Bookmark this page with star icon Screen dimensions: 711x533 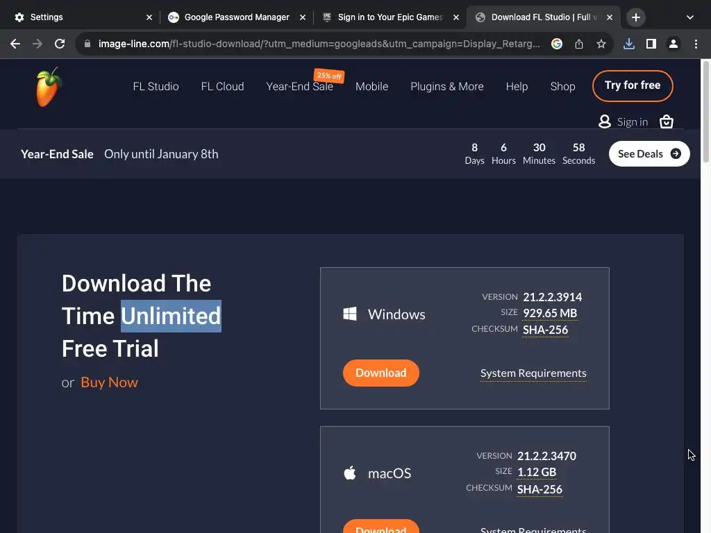pos(601,44)
